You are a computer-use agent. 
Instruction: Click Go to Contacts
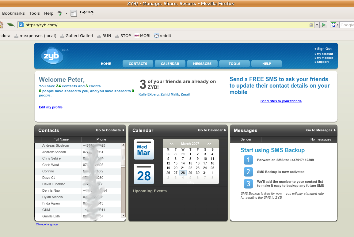pos(110,130)
